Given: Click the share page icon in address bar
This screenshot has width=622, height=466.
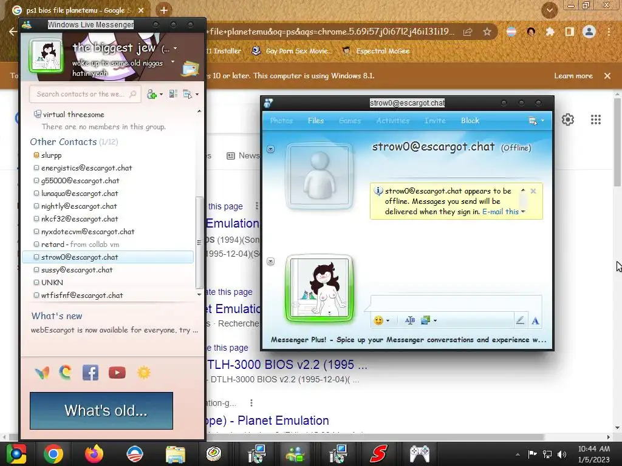Looking at the screenshot, I should click(468, 32).
